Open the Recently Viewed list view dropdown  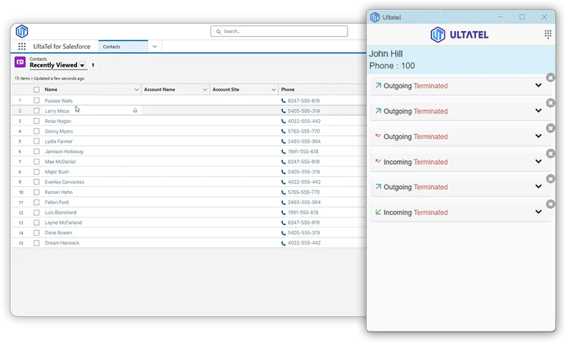[x=82, y=65]
